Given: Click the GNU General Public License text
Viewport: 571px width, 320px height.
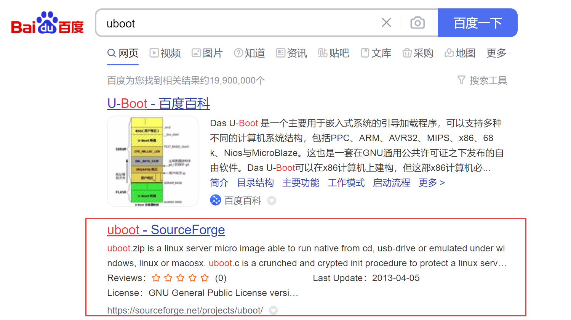Looking at the screenshot, I should [x=223, y=293].
